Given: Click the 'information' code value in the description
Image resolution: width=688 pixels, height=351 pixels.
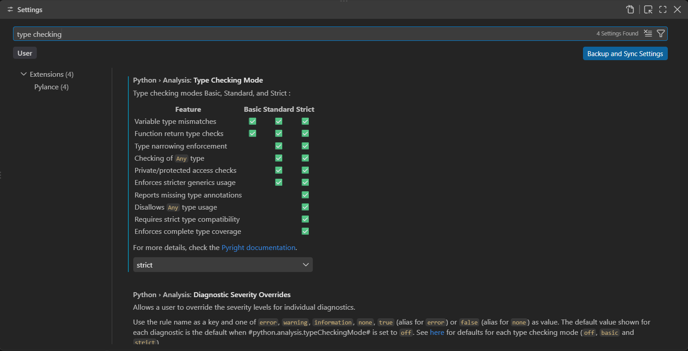Looking at the screenshot, I should pyautogui.click(x=333, y=322).
